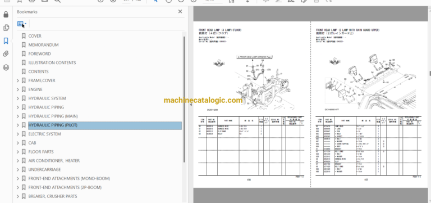The height and width of the screenshot is (203, 431).
Task: Expand the CAB bookmark
Action: click(18, 143)
